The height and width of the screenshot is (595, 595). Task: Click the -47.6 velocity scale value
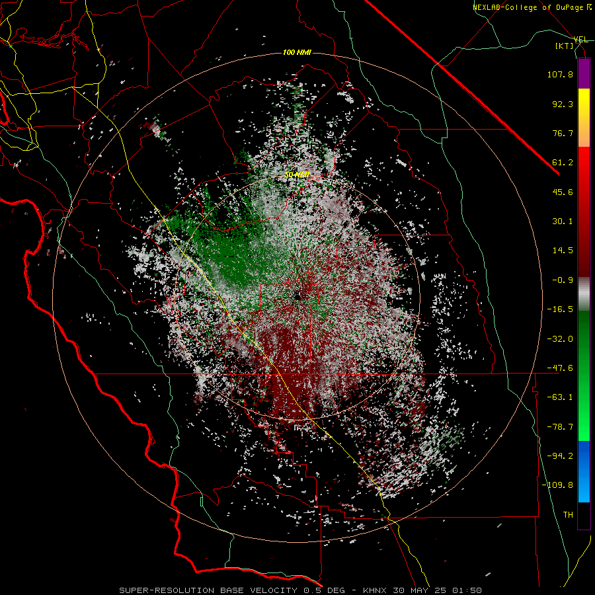coord(560,368)
